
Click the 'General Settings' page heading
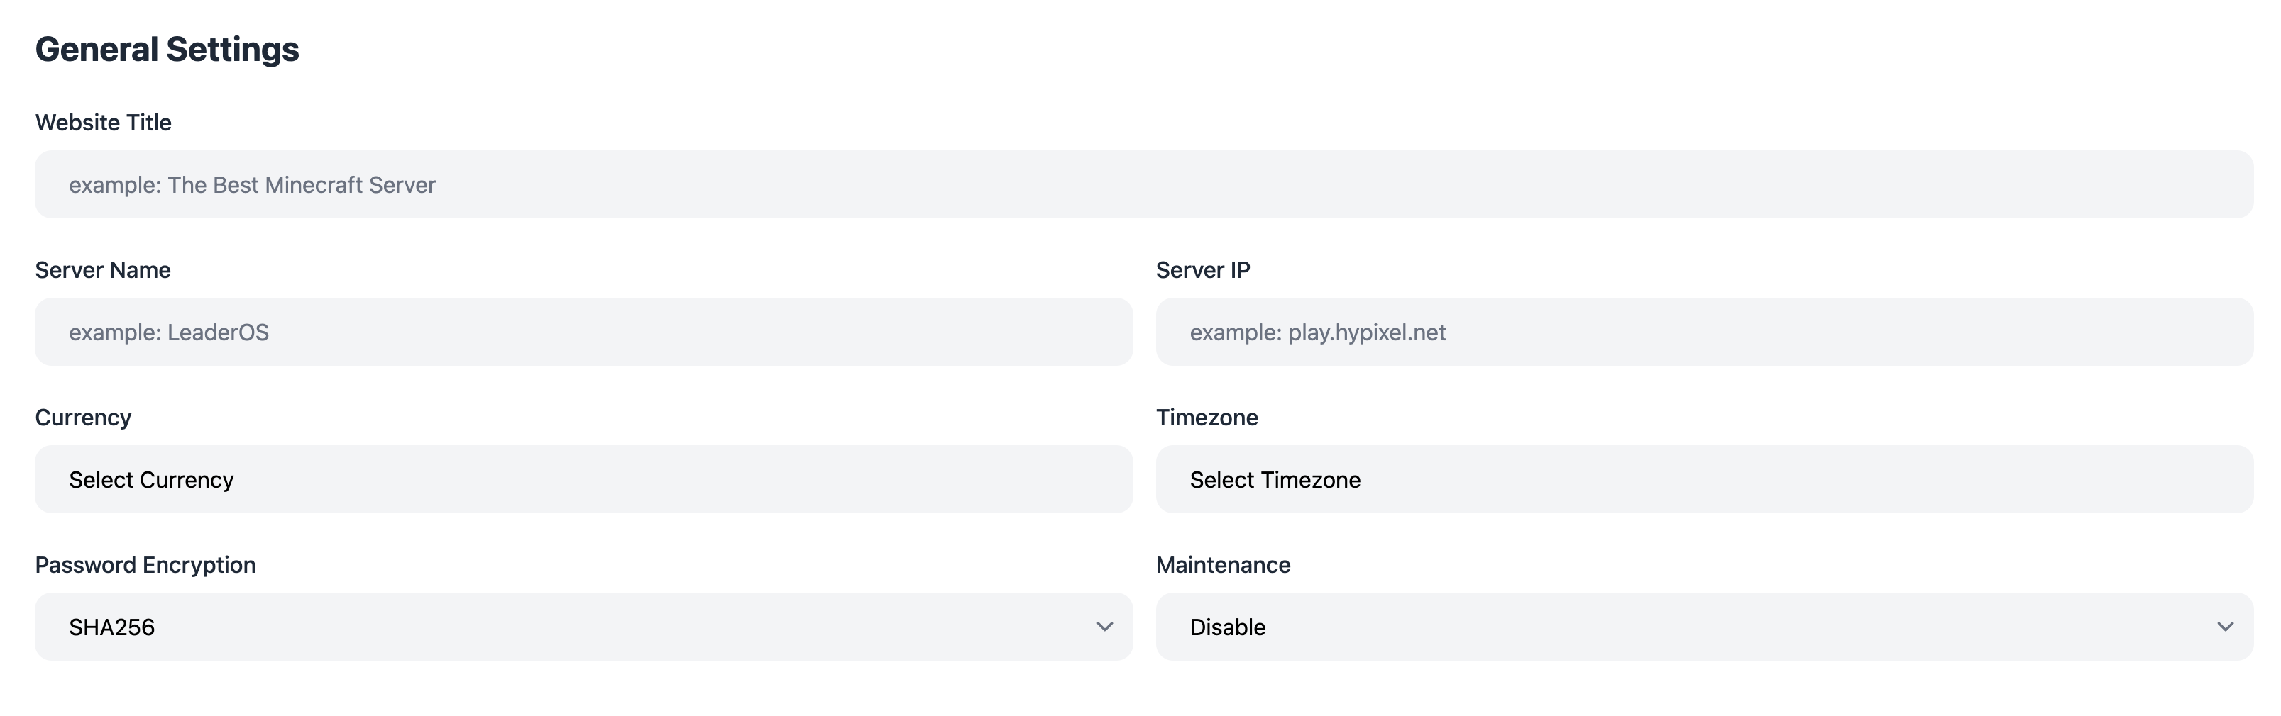click(x=167, y=50)
